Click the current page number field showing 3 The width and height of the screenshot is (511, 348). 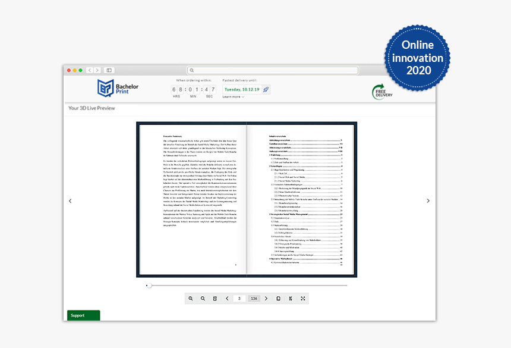tap(239, 299)
